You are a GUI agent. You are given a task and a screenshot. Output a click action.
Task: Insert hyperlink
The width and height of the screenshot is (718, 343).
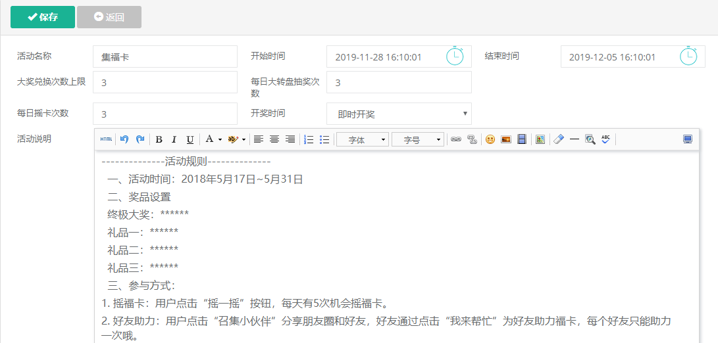455,139
